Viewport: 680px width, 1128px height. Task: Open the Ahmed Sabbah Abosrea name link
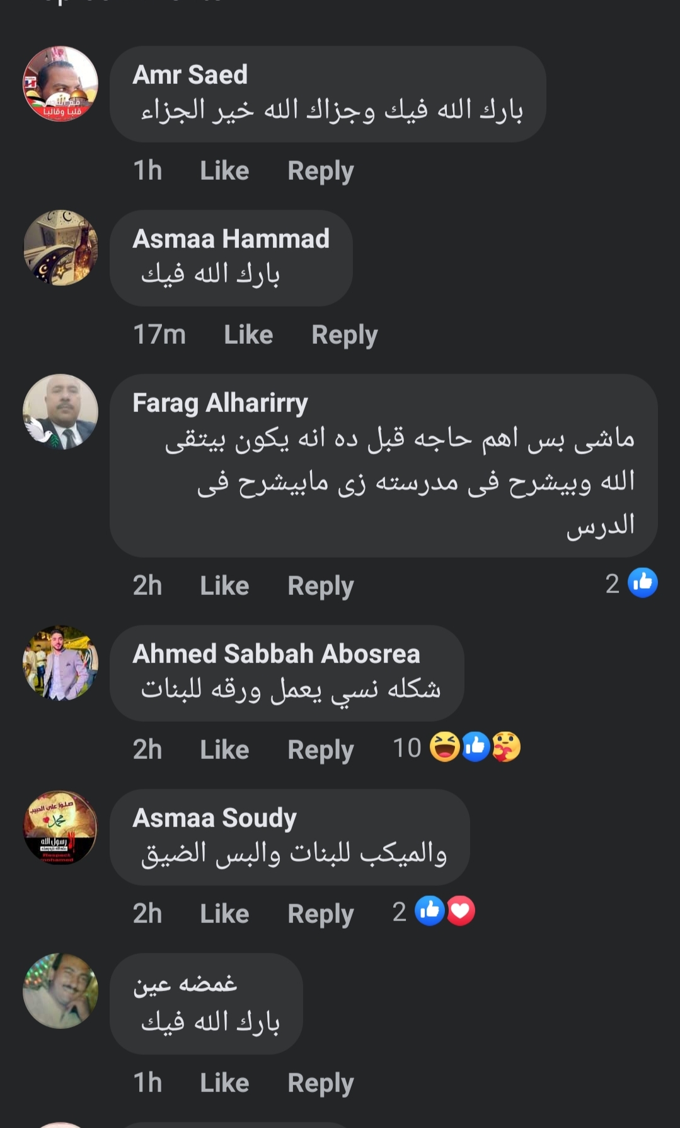point(276,654)
